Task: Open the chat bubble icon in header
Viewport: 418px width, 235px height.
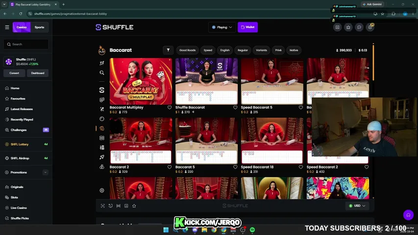Action: coord(359,27)
